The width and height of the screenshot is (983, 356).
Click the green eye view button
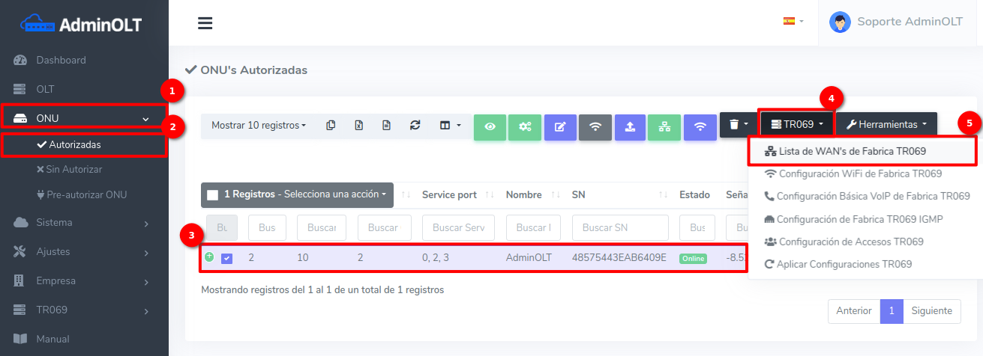490,126
